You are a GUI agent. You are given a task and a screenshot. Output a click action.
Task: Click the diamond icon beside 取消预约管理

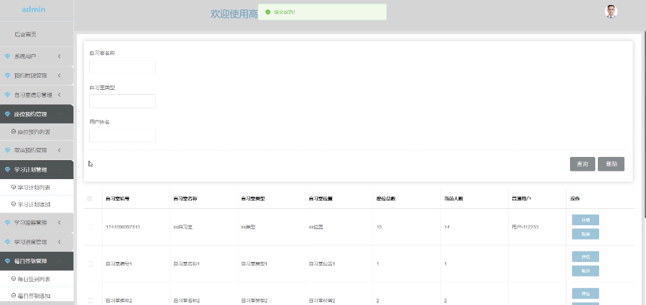tap(8, 150)
